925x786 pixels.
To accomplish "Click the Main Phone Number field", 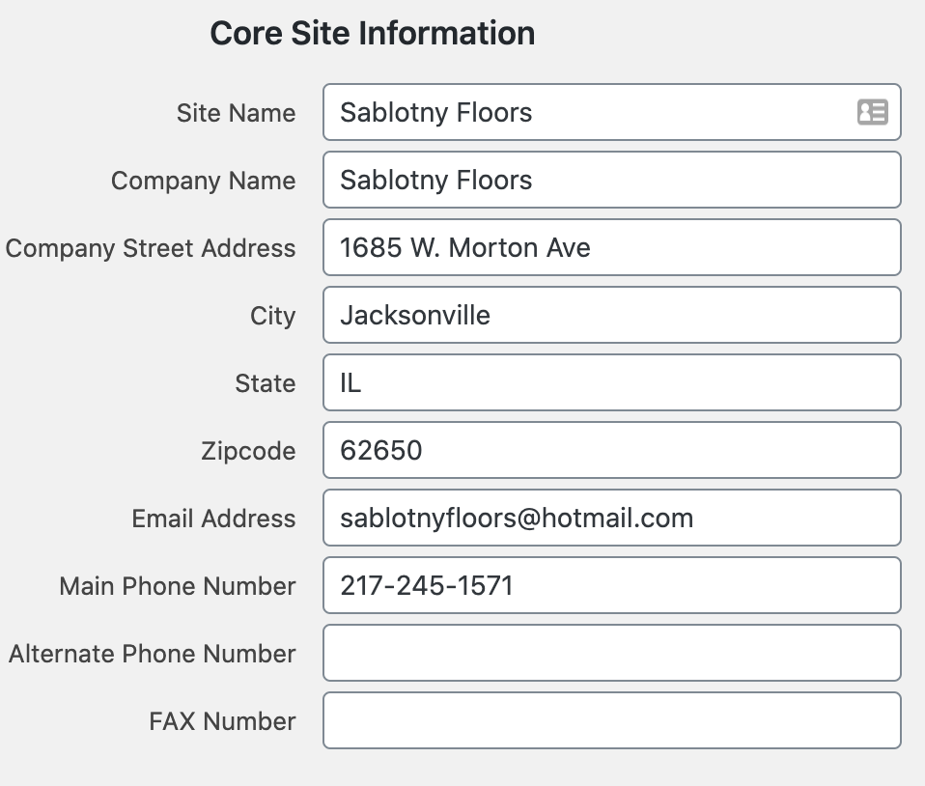I will 612,585.
